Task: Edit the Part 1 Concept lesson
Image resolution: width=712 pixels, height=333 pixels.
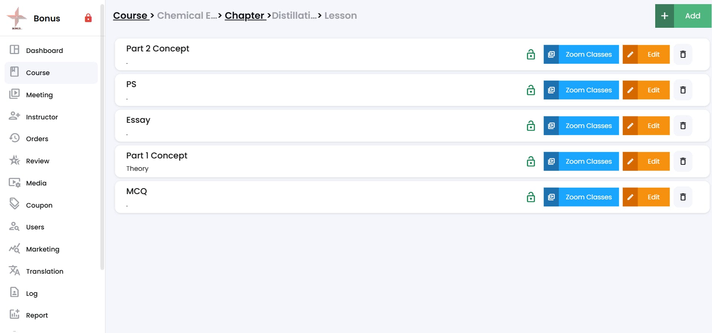Action: [646, 161]
